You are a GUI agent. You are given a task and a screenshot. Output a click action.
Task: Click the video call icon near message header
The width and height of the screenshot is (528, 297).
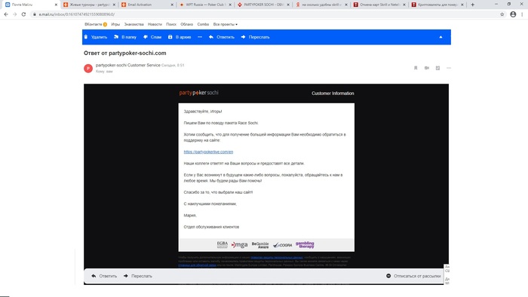pos(427,68)
